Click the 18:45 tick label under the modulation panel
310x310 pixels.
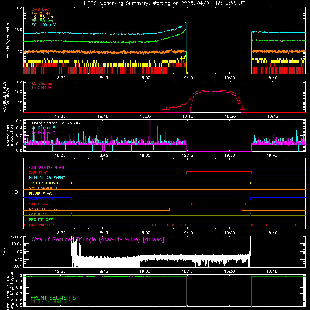tap(103, 155)
